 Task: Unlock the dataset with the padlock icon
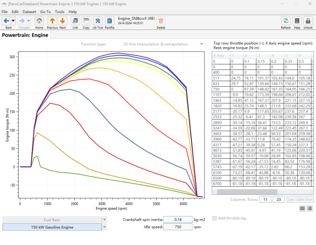point(308,21)
